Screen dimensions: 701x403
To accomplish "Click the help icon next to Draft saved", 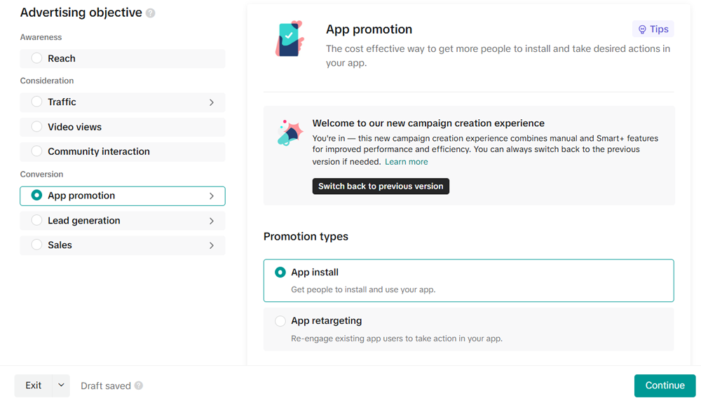I will (x=139, y=385).
